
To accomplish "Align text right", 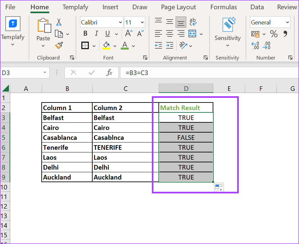I will pos(181,34).
